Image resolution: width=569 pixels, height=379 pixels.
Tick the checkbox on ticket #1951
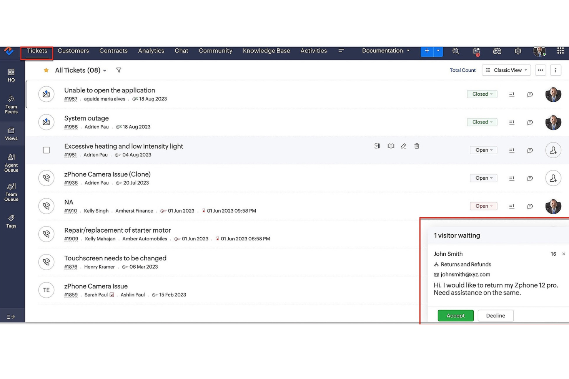pos(46,150)
